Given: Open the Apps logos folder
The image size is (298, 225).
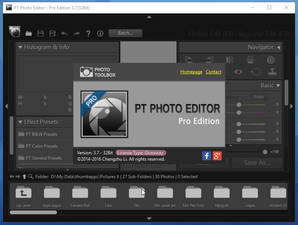Looking at the screenshot, I should click(x=52, y=196).
